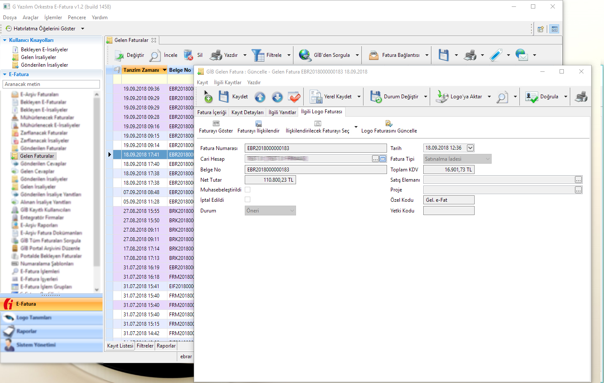Open the Tarih date picker dropdown
The height and width of the screenshot is (383, 604).
click(470, 148)
